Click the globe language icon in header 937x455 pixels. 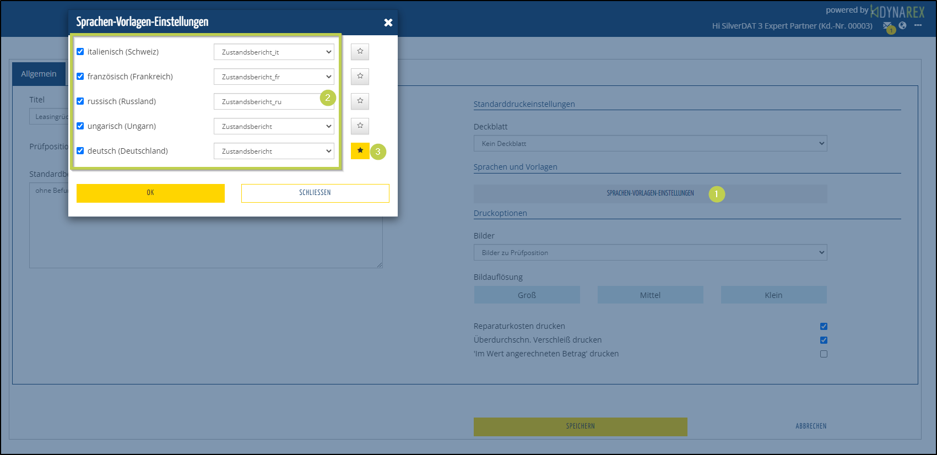902,25
